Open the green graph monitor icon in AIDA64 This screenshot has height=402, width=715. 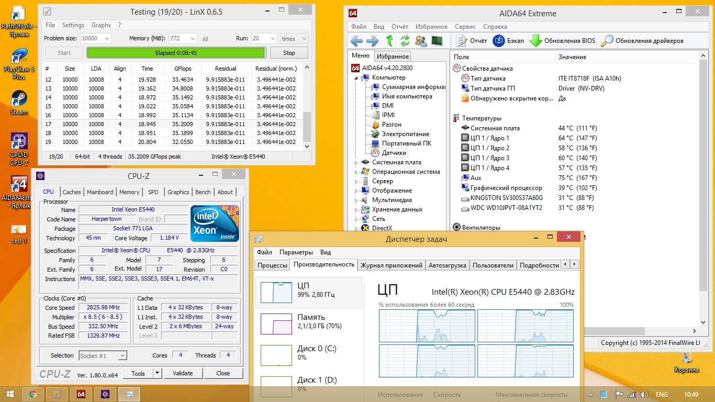coord(437,40)
